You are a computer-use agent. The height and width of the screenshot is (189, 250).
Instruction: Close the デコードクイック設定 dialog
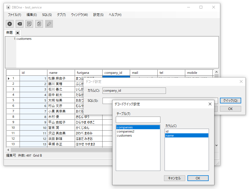[210, 104]
